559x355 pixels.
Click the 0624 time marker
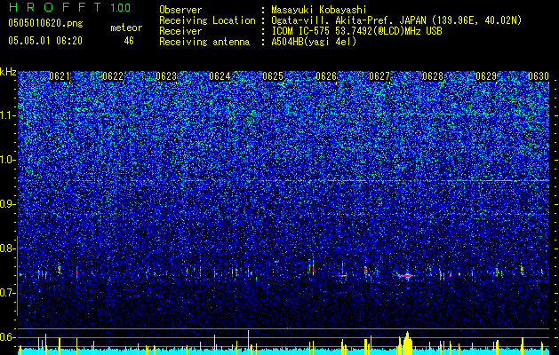coord(220,76)
